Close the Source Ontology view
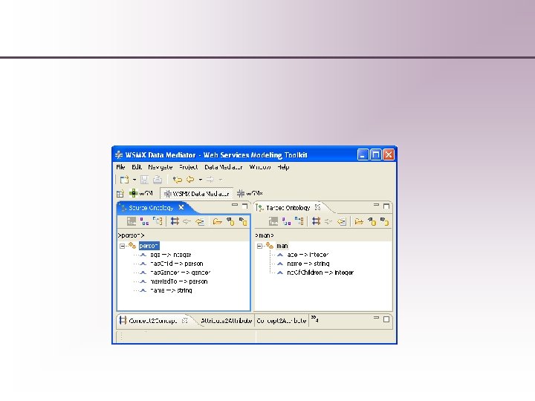The width and height of the screenshot is (535, 401). [x=181, y=207]
